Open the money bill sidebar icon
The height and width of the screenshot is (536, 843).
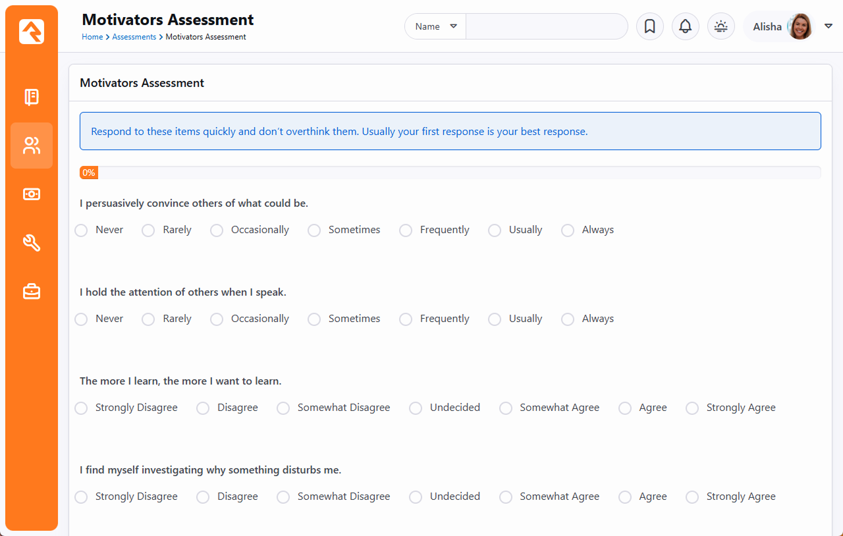(32, 194)
